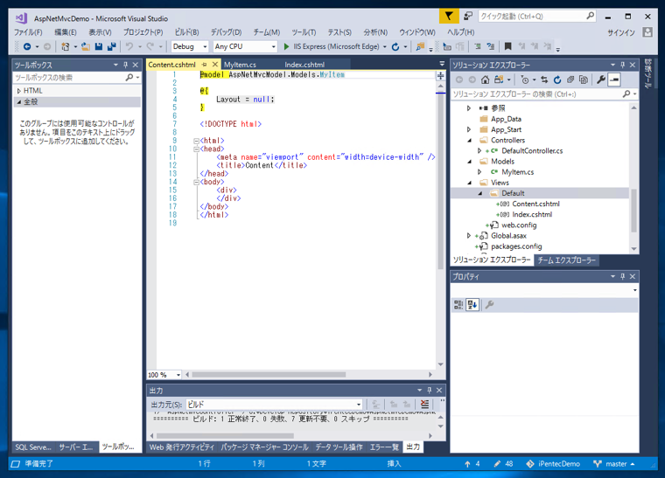The image size is (665, 478).
Task: Select DefaultController.cs in Solution Explorer
Action: coord(532,150)
